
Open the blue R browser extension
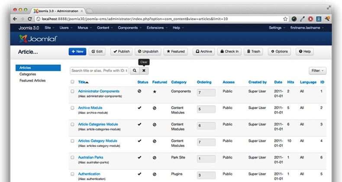pos(319,19)
